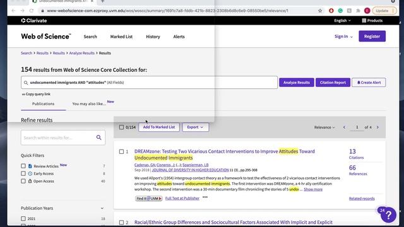Screen dimensions: 404x227
Task: Open Journal of Diversity in Higher Education link
Action: tap(190, 170)
